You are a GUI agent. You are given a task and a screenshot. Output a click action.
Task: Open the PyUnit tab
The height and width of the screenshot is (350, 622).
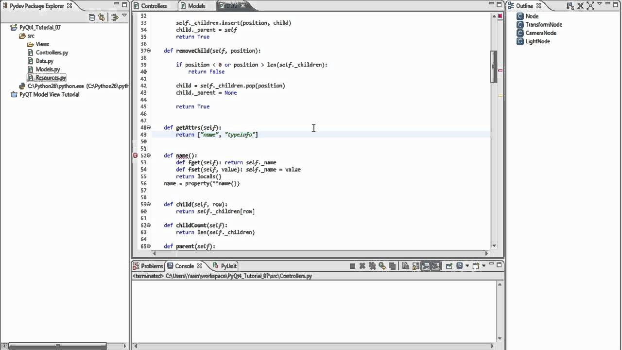pyautogui.click(x=228, y=266)
